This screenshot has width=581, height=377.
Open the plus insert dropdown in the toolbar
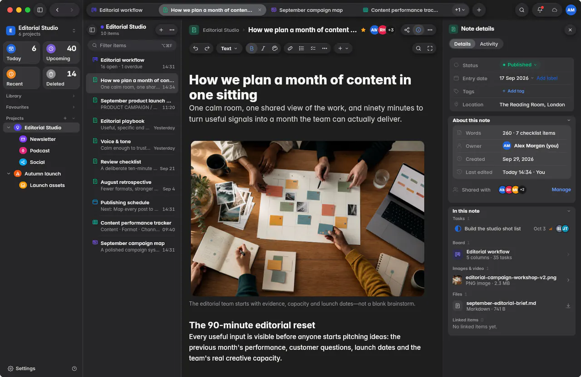click(x=343, y=49)
